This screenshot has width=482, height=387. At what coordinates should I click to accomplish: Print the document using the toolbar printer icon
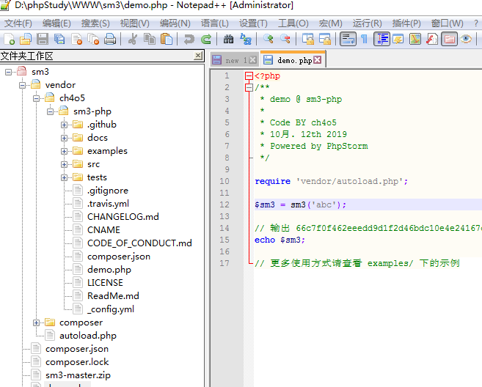click(x=110, y=39)
